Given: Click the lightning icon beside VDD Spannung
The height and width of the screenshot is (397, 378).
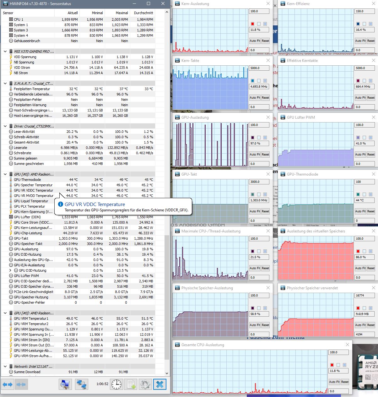Looking at the screenshot, I should click(x=11, y=57).
